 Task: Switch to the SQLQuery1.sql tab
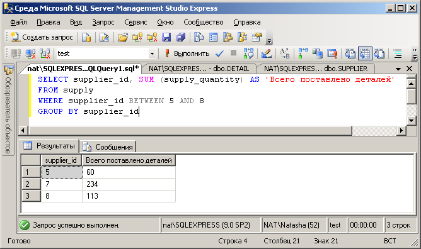[x=83, y=69]
